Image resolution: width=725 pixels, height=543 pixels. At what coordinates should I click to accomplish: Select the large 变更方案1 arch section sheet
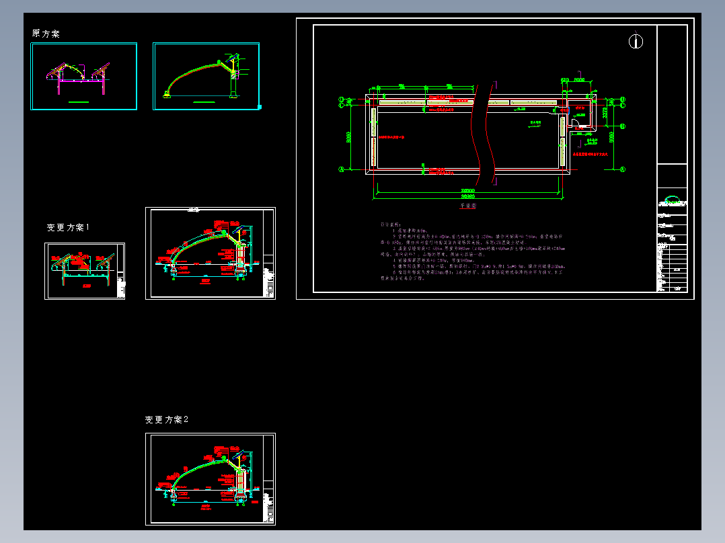pyautogui.click(x=211, y=253)
